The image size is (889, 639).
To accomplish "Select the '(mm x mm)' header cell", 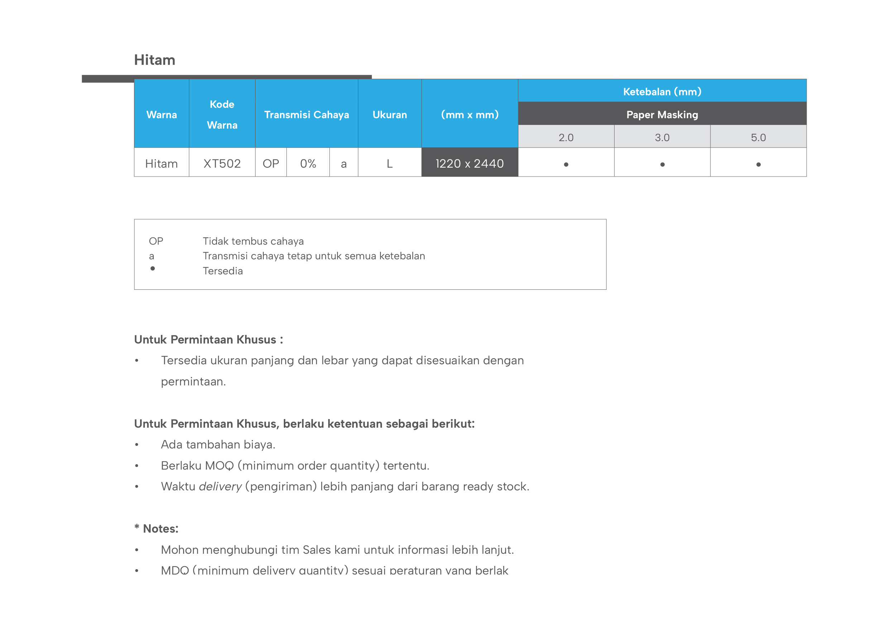I will [470, 114].
